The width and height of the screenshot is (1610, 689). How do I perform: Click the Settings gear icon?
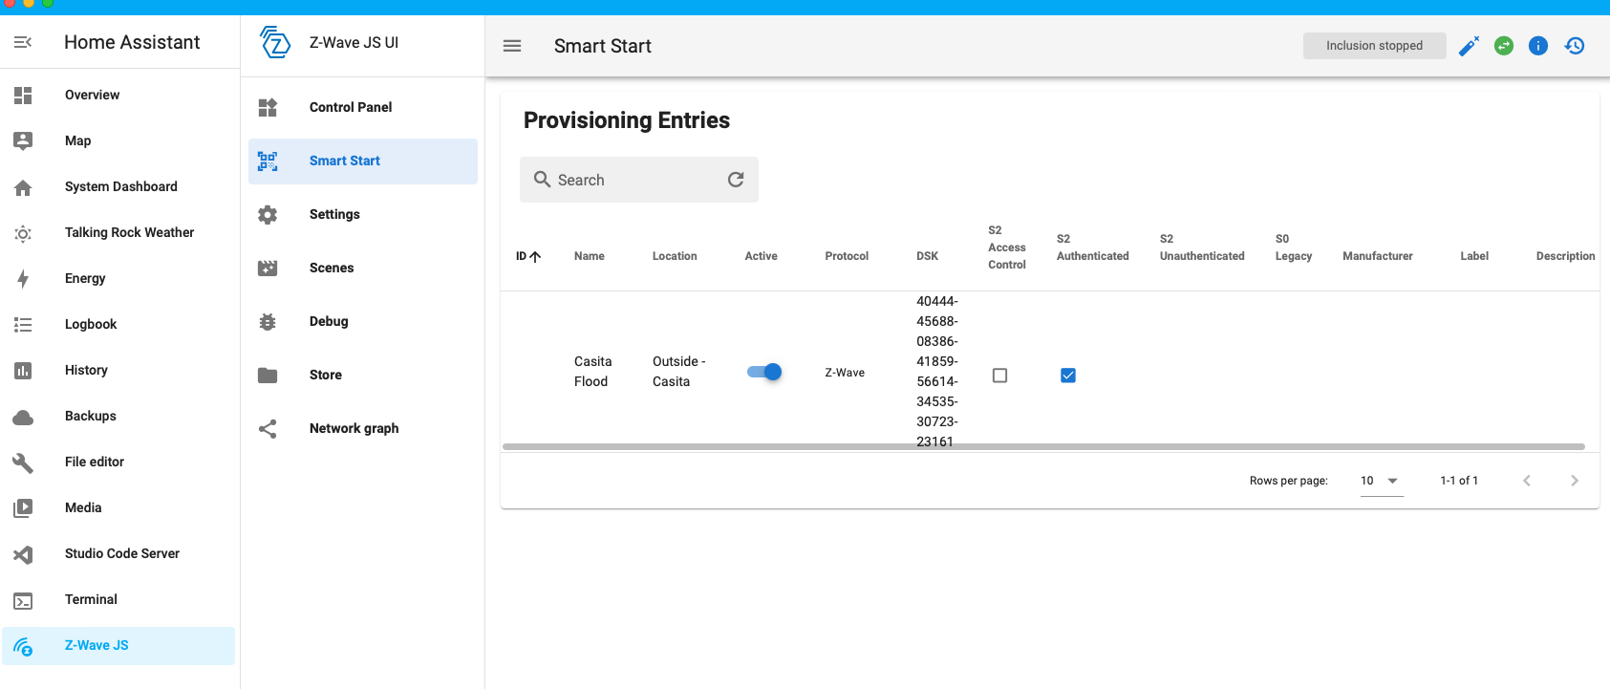(x=268, y=215)
